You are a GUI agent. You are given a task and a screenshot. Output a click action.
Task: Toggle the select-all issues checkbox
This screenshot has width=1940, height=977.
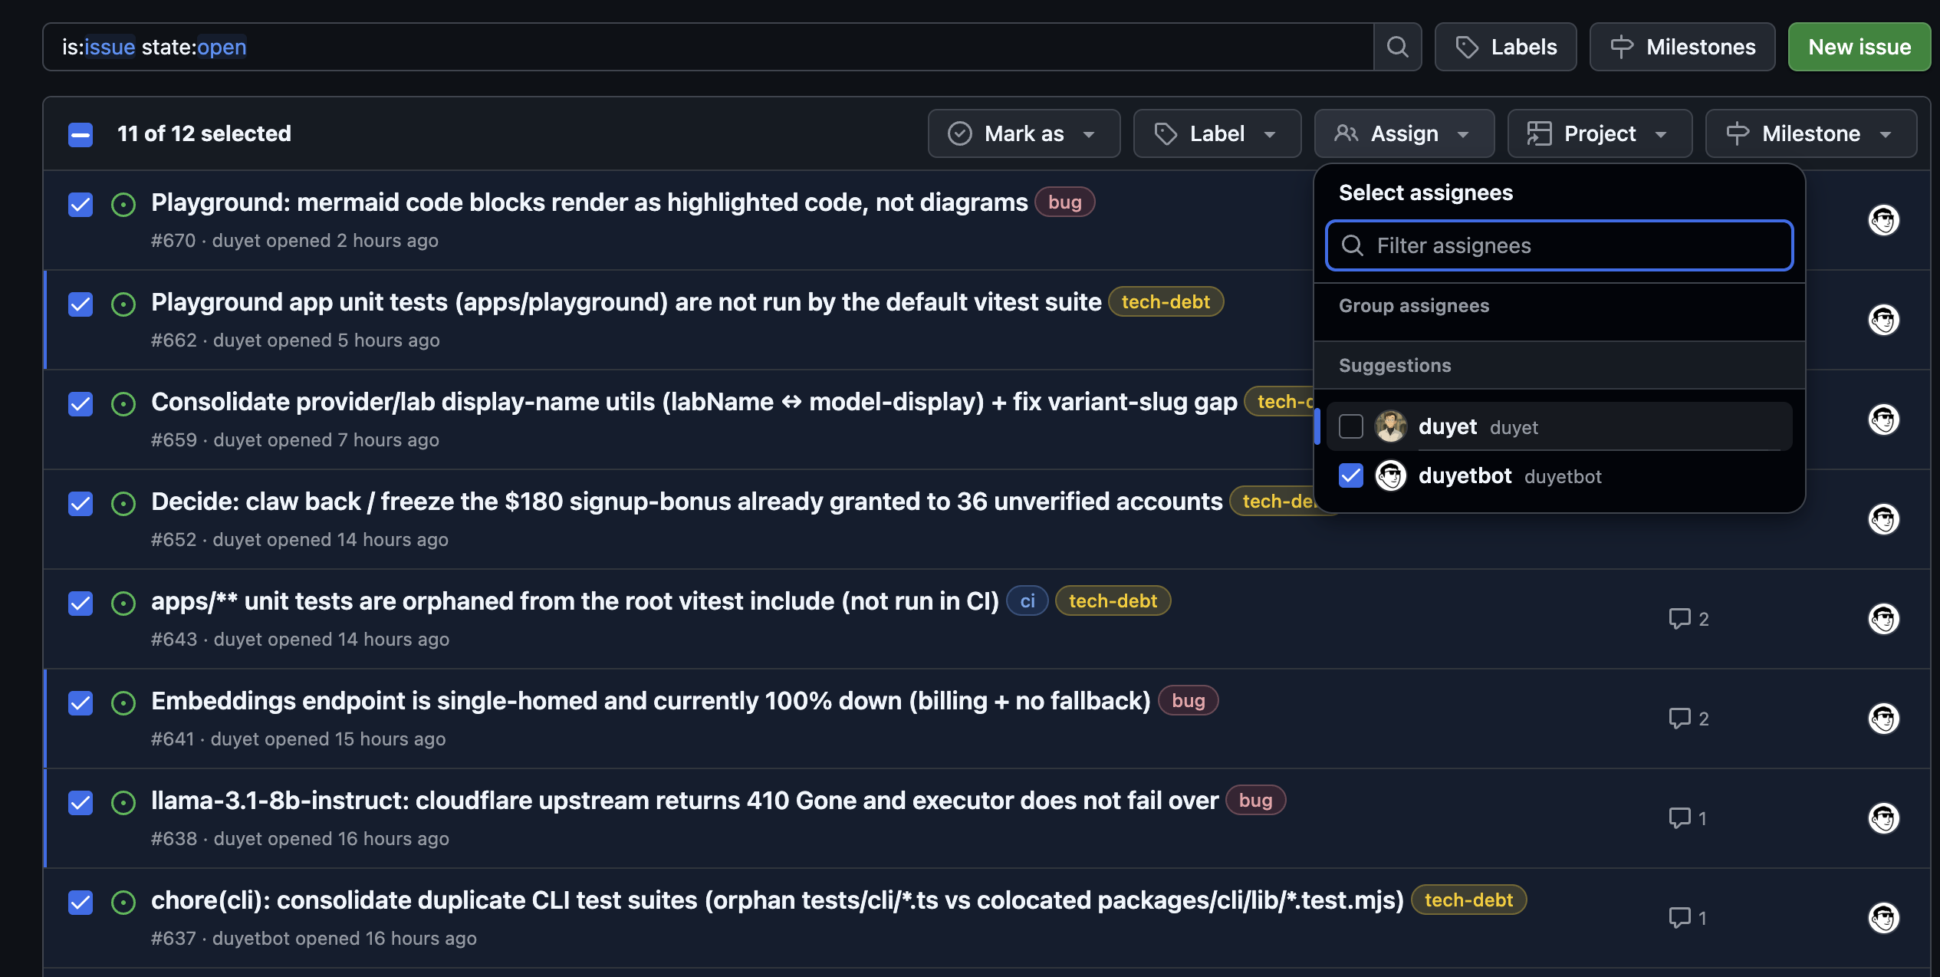tap(81, 134)
